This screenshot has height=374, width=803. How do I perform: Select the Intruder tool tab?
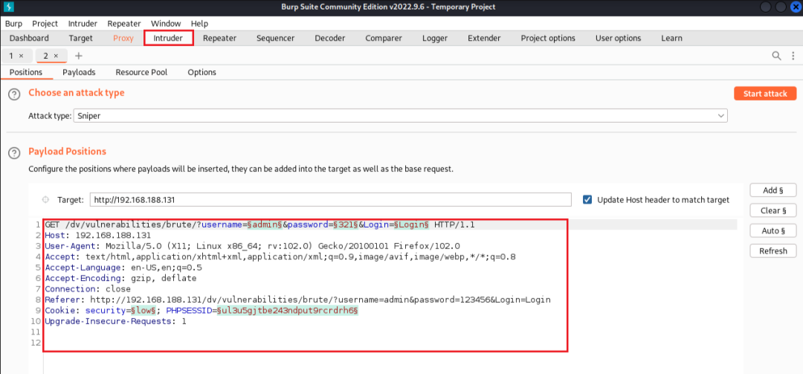(x=169, y=38)
